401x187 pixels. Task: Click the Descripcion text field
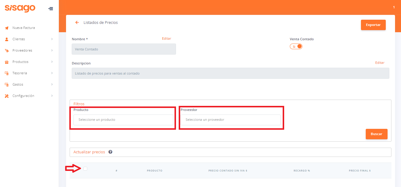click(x=230, y=73)
